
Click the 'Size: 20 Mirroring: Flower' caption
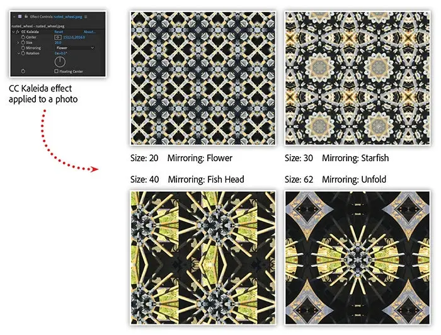pyautogui.click(x=181, y=158)
